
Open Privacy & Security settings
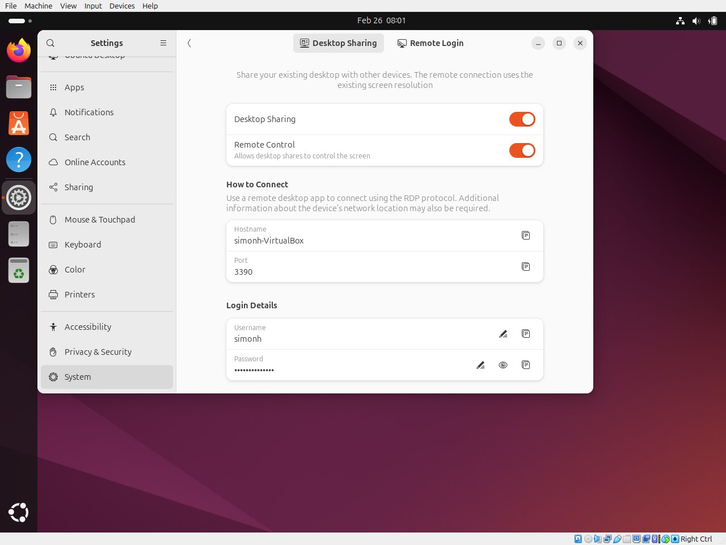coord(107,352)
